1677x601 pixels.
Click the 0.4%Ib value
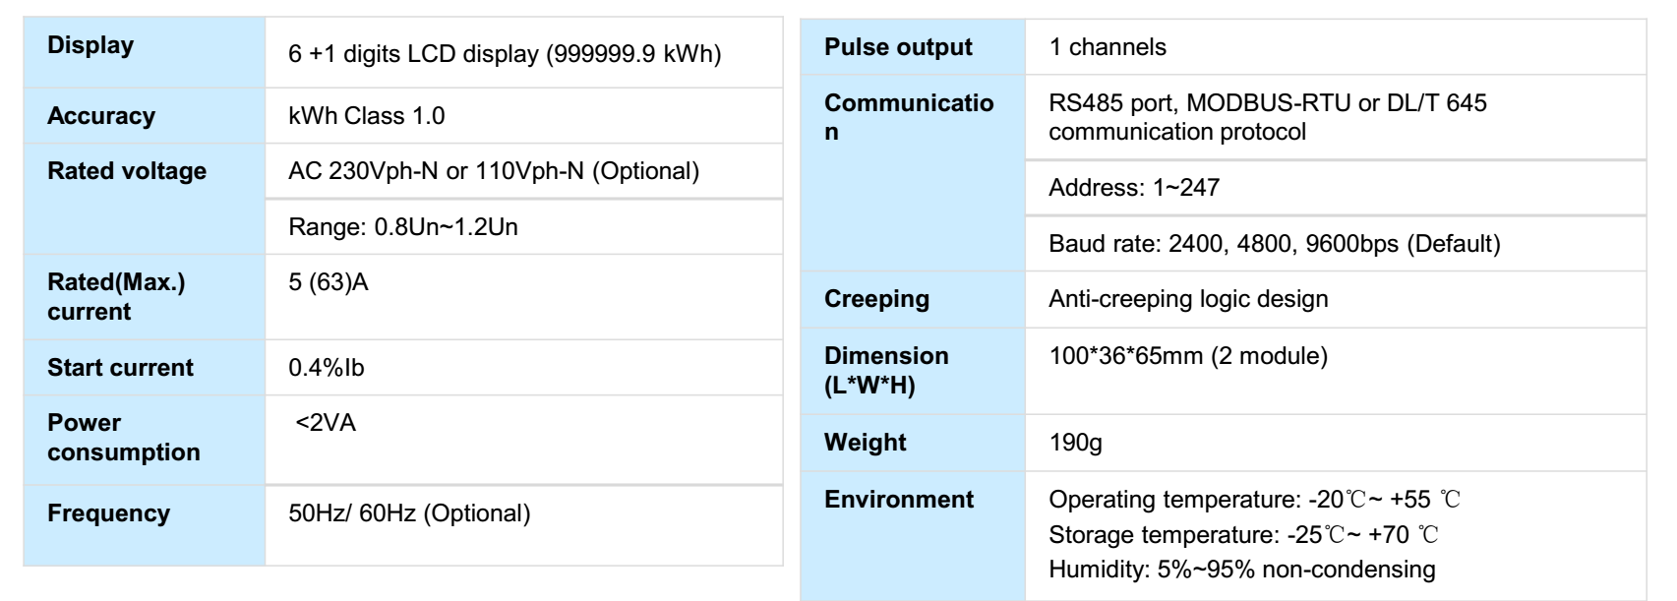[327, 368]
